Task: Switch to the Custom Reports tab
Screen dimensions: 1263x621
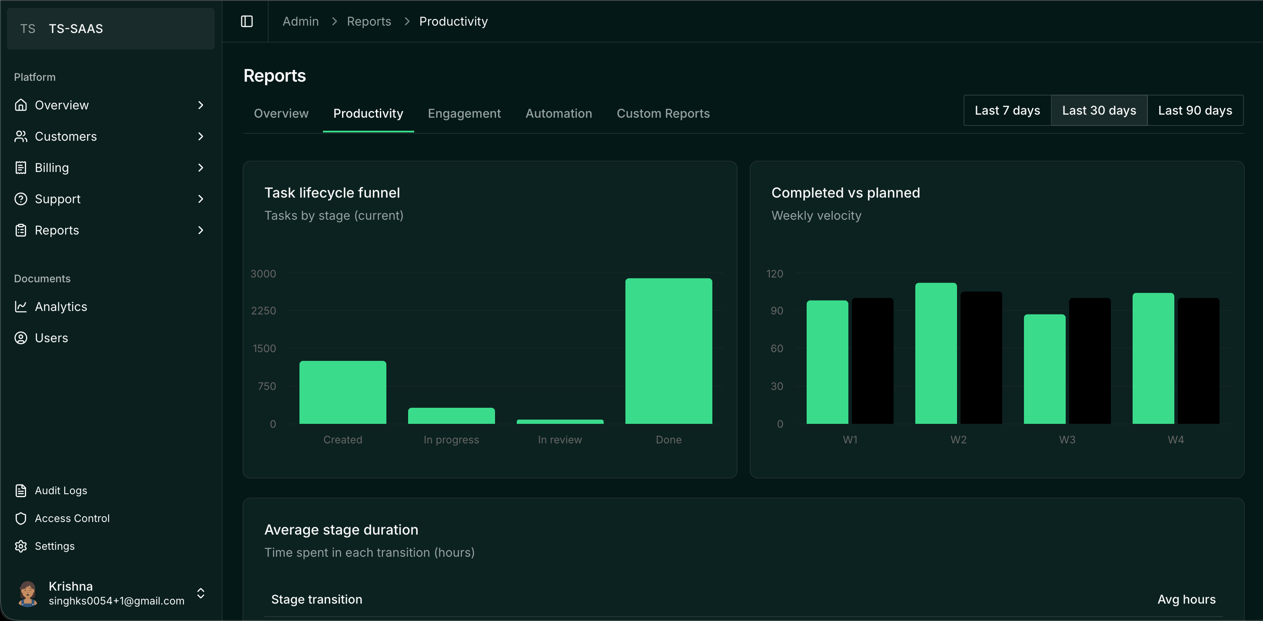Action: click(x=663, y=114)
